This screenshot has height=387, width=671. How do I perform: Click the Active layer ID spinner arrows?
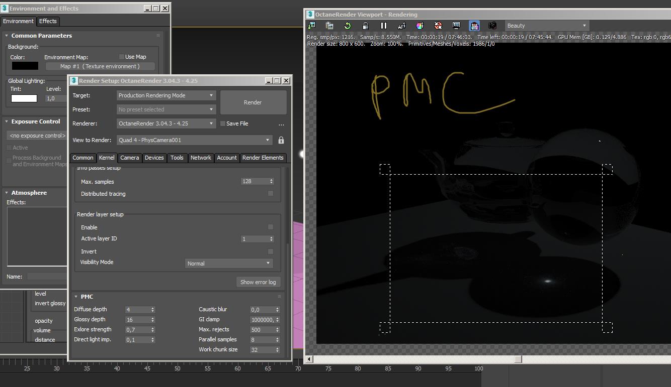tap(272, 239)
